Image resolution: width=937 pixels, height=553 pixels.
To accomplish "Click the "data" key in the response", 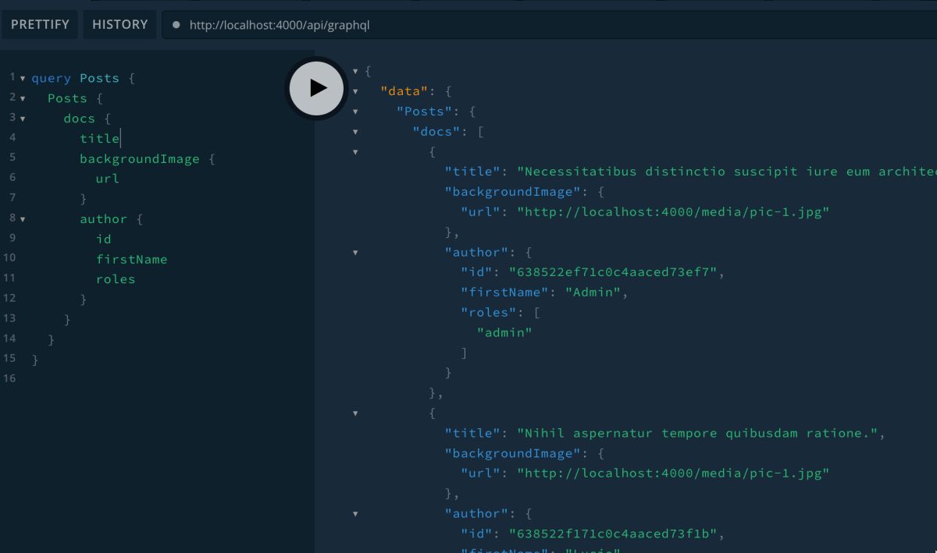I will click(x=404, y=91).
